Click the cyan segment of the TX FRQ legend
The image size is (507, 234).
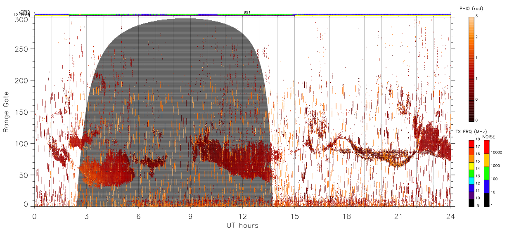click(471, 180)
